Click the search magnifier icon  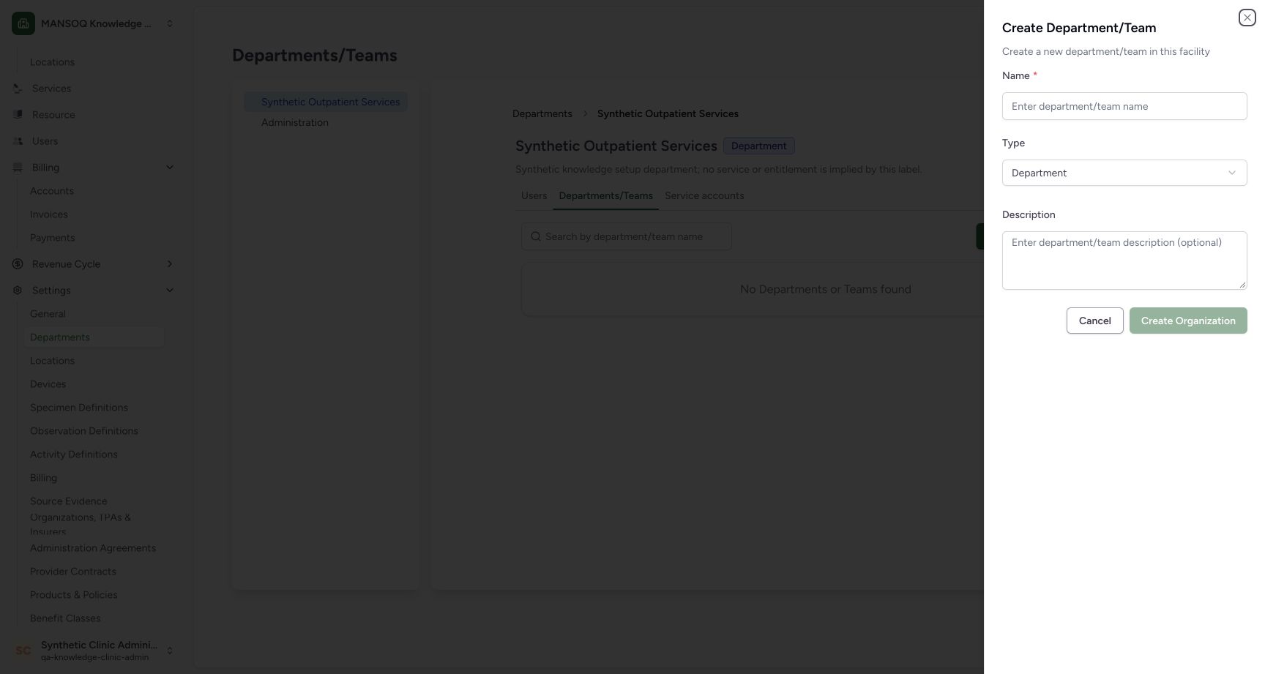[x=536, y=236]
